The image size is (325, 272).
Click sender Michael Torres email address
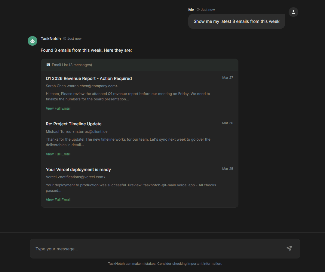90,132
